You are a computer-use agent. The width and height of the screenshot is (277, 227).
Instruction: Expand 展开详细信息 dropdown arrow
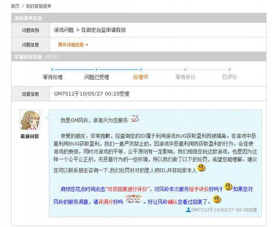[x=87, y=45]
